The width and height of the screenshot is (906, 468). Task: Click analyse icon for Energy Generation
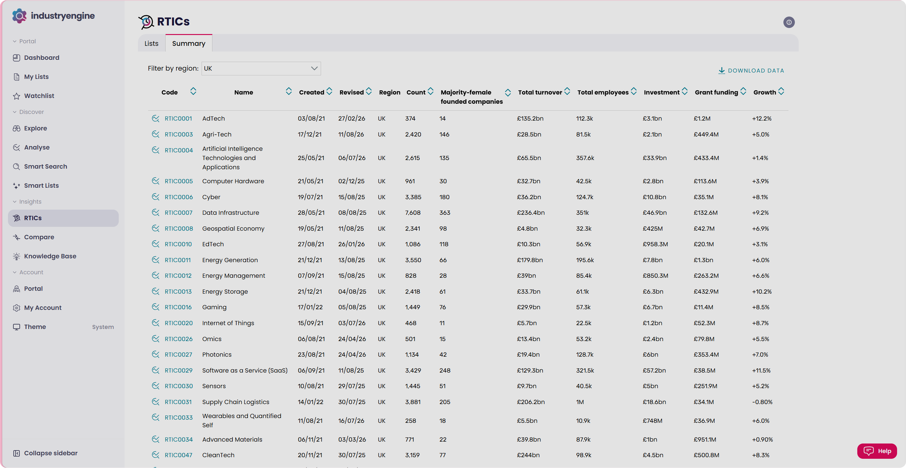(x=155, y=260)
